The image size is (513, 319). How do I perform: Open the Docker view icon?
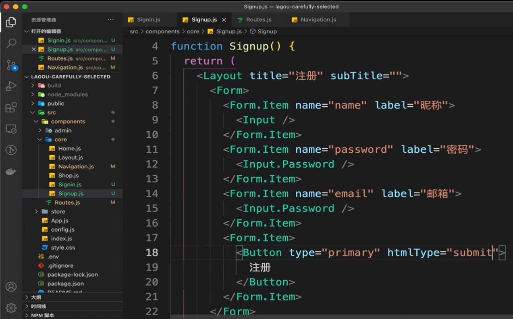pos(11,171)
